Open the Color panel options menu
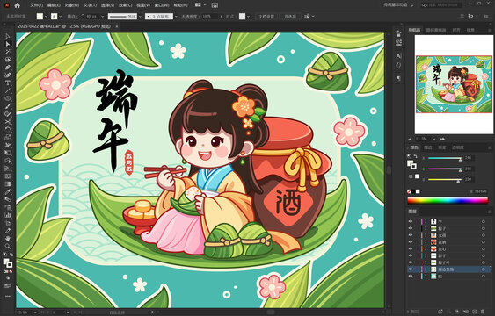Screen dimensions: 495x316 click(x=490, y=147)
